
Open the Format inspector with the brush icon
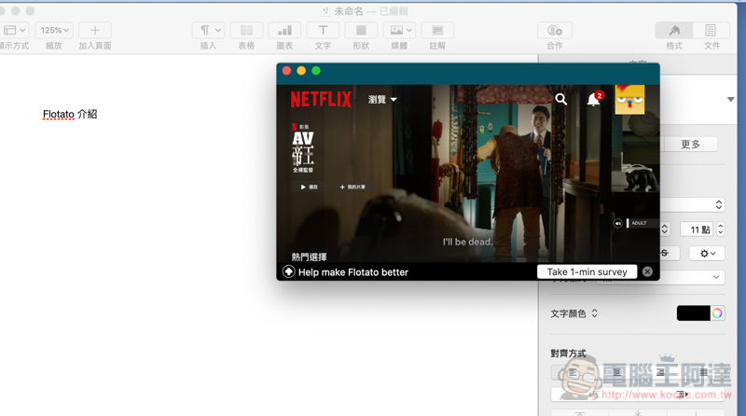coord(674,30)
